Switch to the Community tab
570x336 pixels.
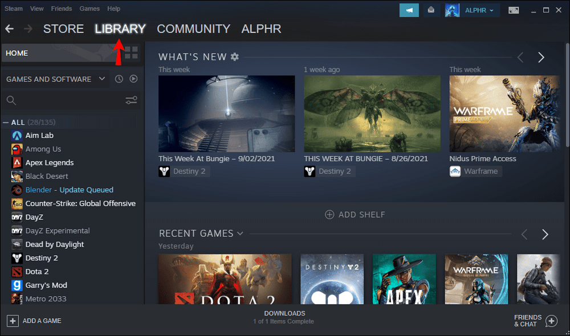tap(193, 28)
